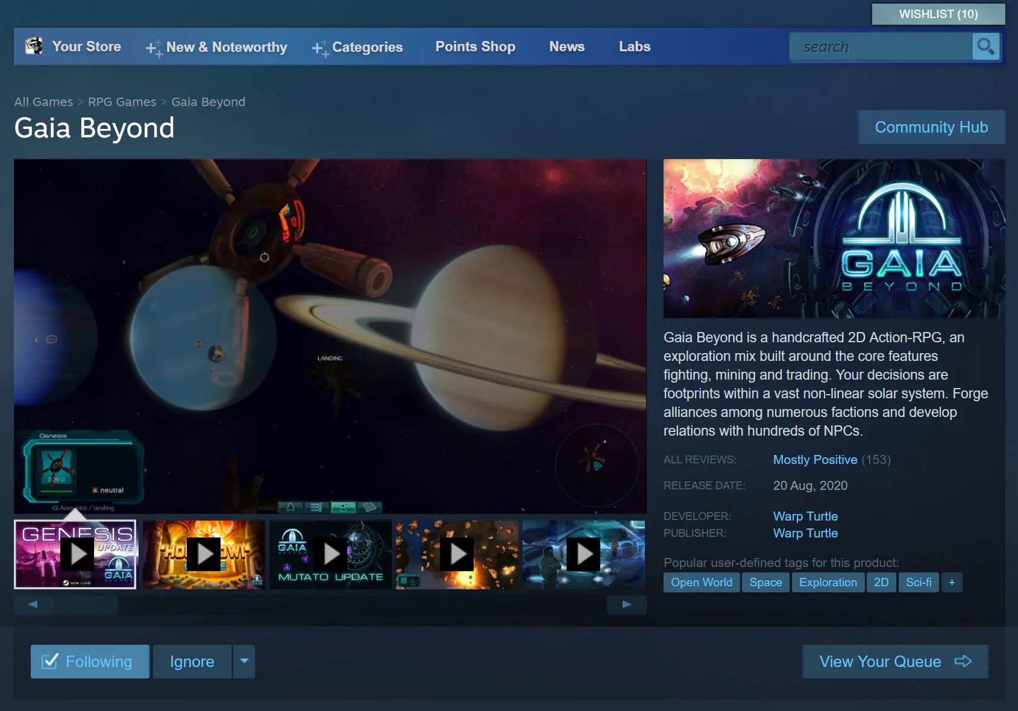
Task: Open publisher Warp Turtle link
Action: pos(805,533)
